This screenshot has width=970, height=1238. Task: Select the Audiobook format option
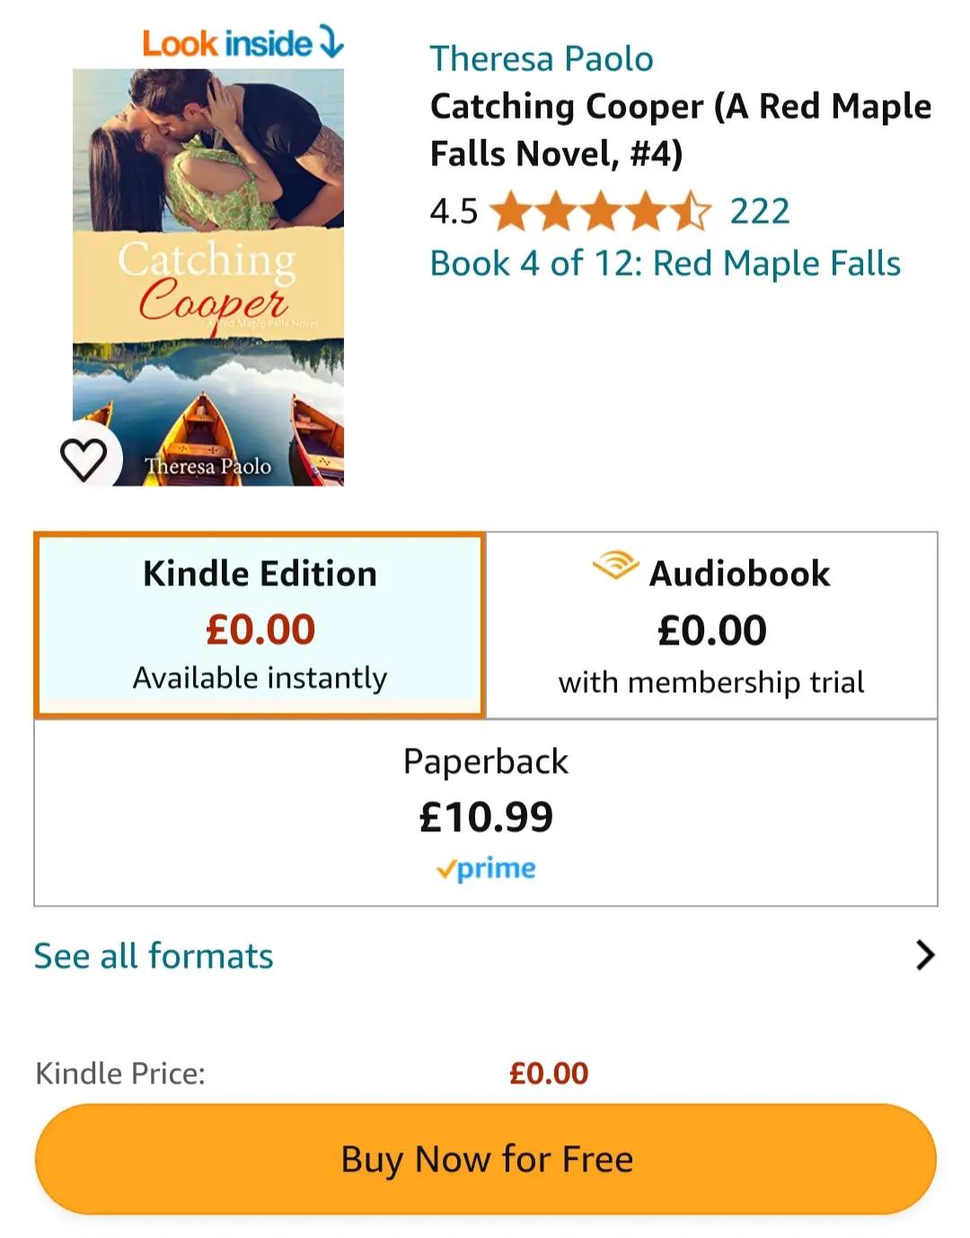coord(711,625)
